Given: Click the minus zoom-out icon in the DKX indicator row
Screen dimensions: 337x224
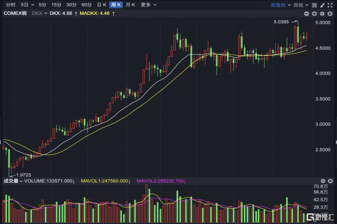Looking at the screenshot, I should pos(307,14).
